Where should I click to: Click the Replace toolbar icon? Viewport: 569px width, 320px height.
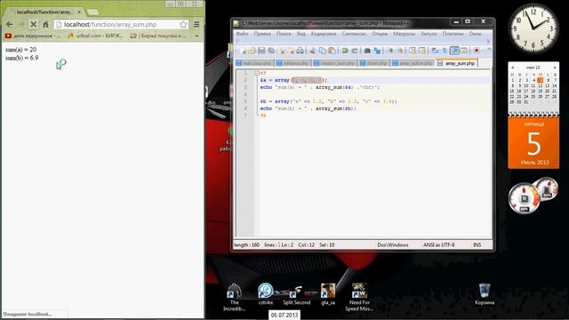377,51
